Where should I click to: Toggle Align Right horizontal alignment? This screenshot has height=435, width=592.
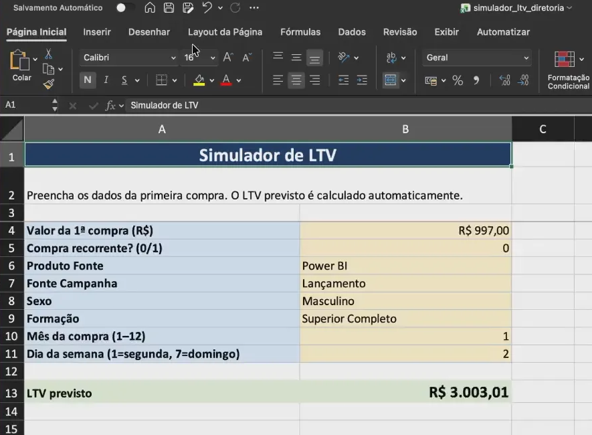pos(314,80)
